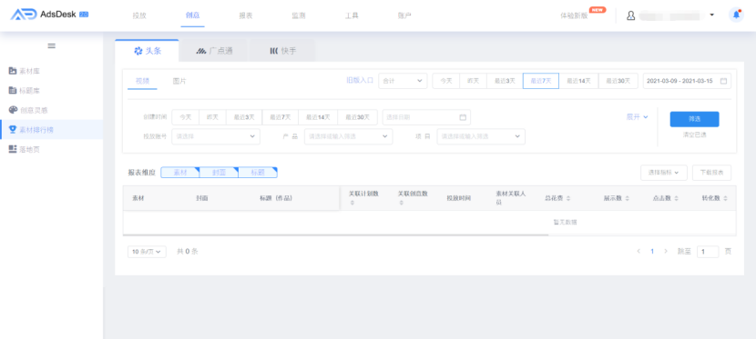Screen dimensions: 756x339
Task: Open the 监测 top menu
Action: [299, 15]
